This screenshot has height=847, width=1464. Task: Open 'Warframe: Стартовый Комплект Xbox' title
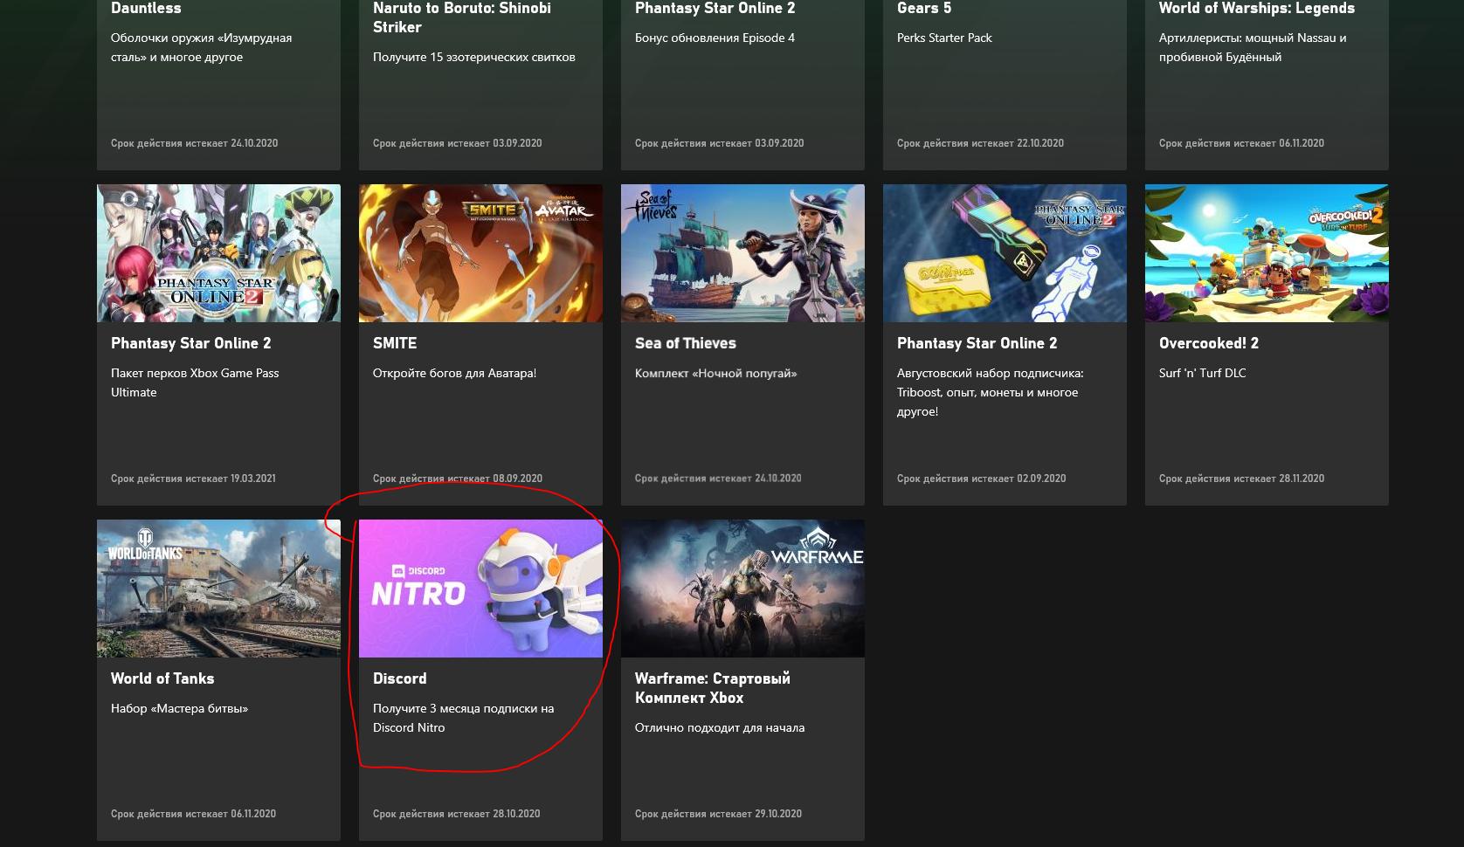pos(712,688)
